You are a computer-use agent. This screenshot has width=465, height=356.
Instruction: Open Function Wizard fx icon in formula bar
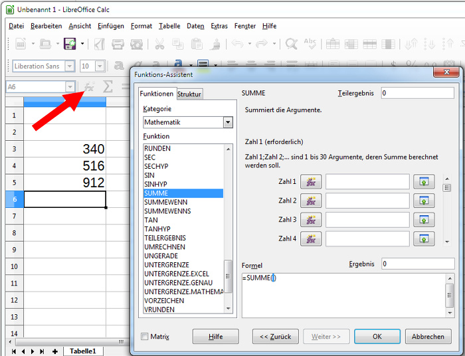(89, 87)
